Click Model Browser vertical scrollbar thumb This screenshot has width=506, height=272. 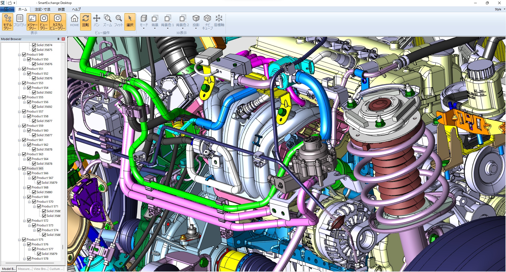pyautogui.click(x=62, y=247)
